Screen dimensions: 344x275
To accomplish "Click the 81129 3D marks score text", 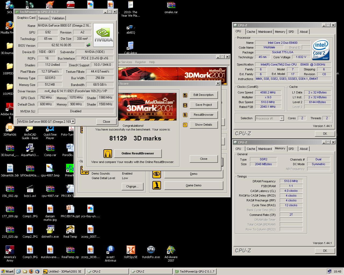I will coord(135,139).
